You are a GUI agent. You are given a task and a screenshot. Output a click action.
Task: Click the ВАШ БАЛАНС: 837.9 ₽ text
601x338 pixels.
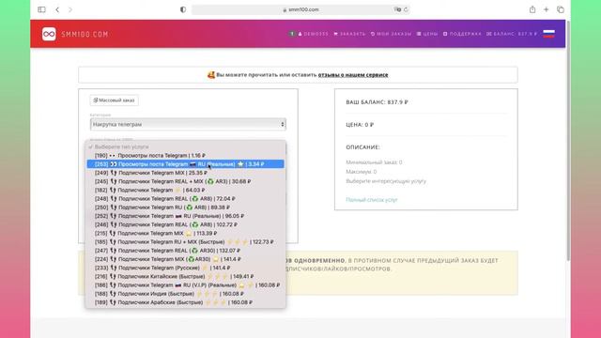click(x=377, y=102)
